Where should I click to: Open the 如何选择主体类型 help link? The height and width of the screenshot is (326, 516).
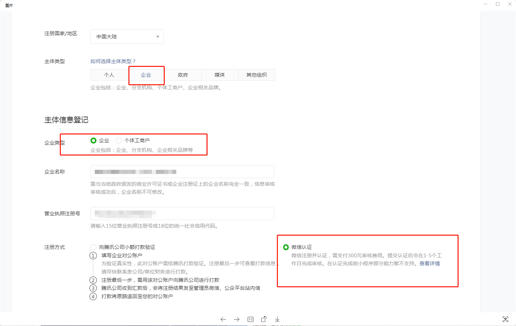click(113, 61)
